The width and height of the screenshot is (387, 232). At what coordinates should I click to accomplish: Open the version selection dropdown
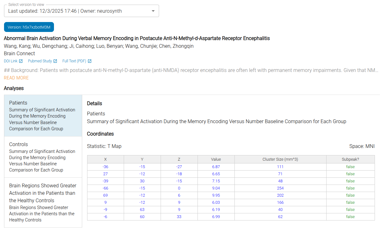[81, 11]
